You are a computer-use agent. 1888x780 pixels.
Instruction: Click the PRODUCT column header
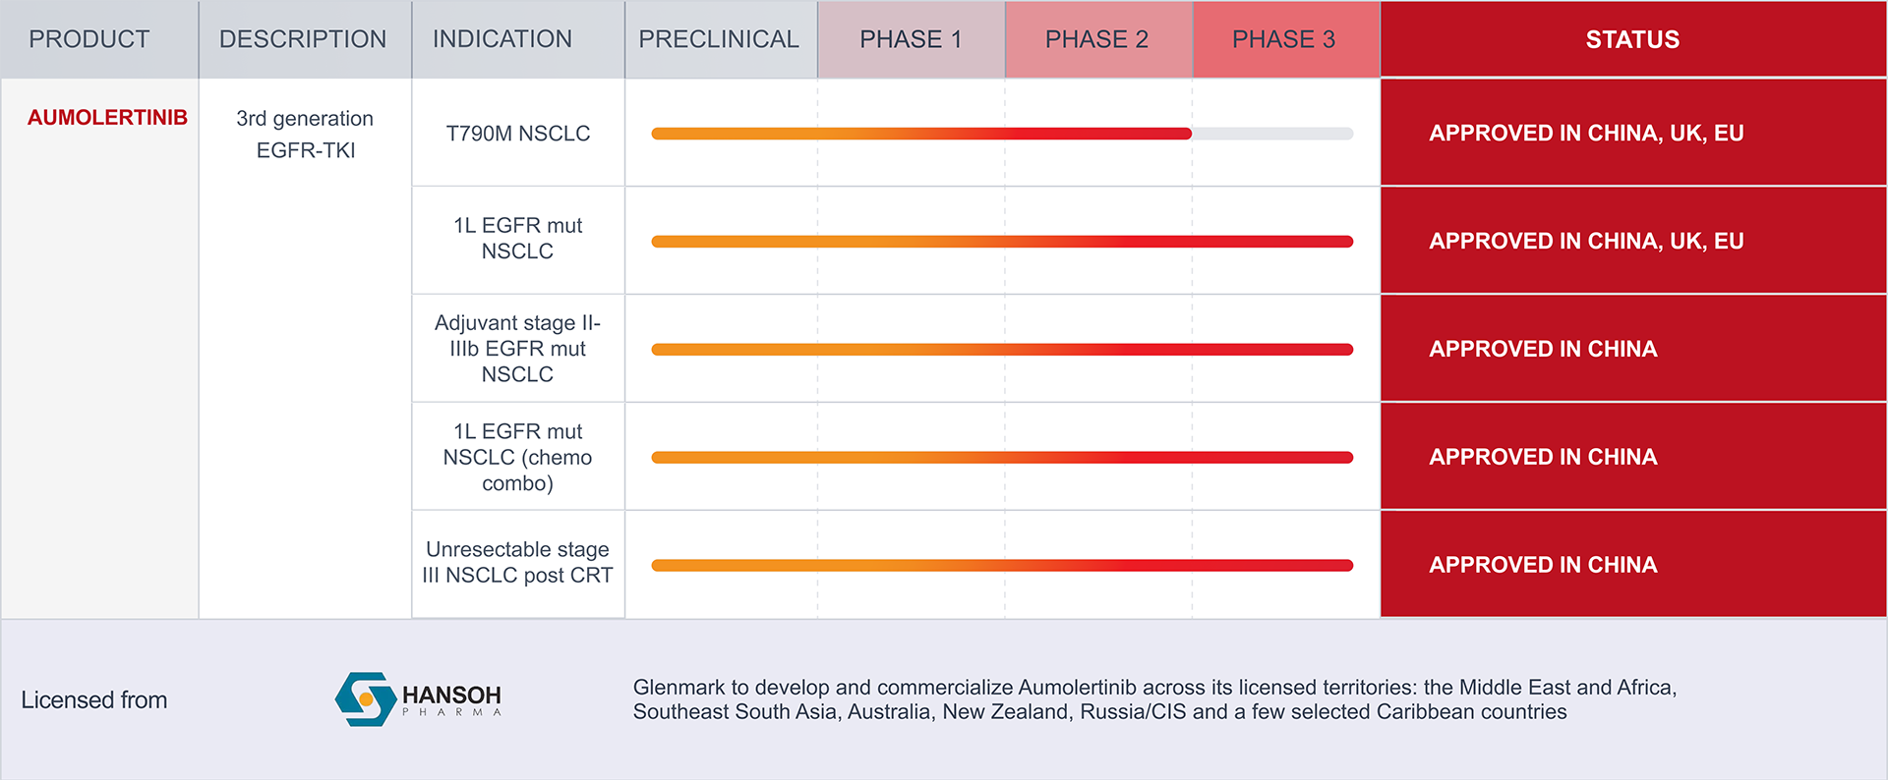(x=89, y=39)
